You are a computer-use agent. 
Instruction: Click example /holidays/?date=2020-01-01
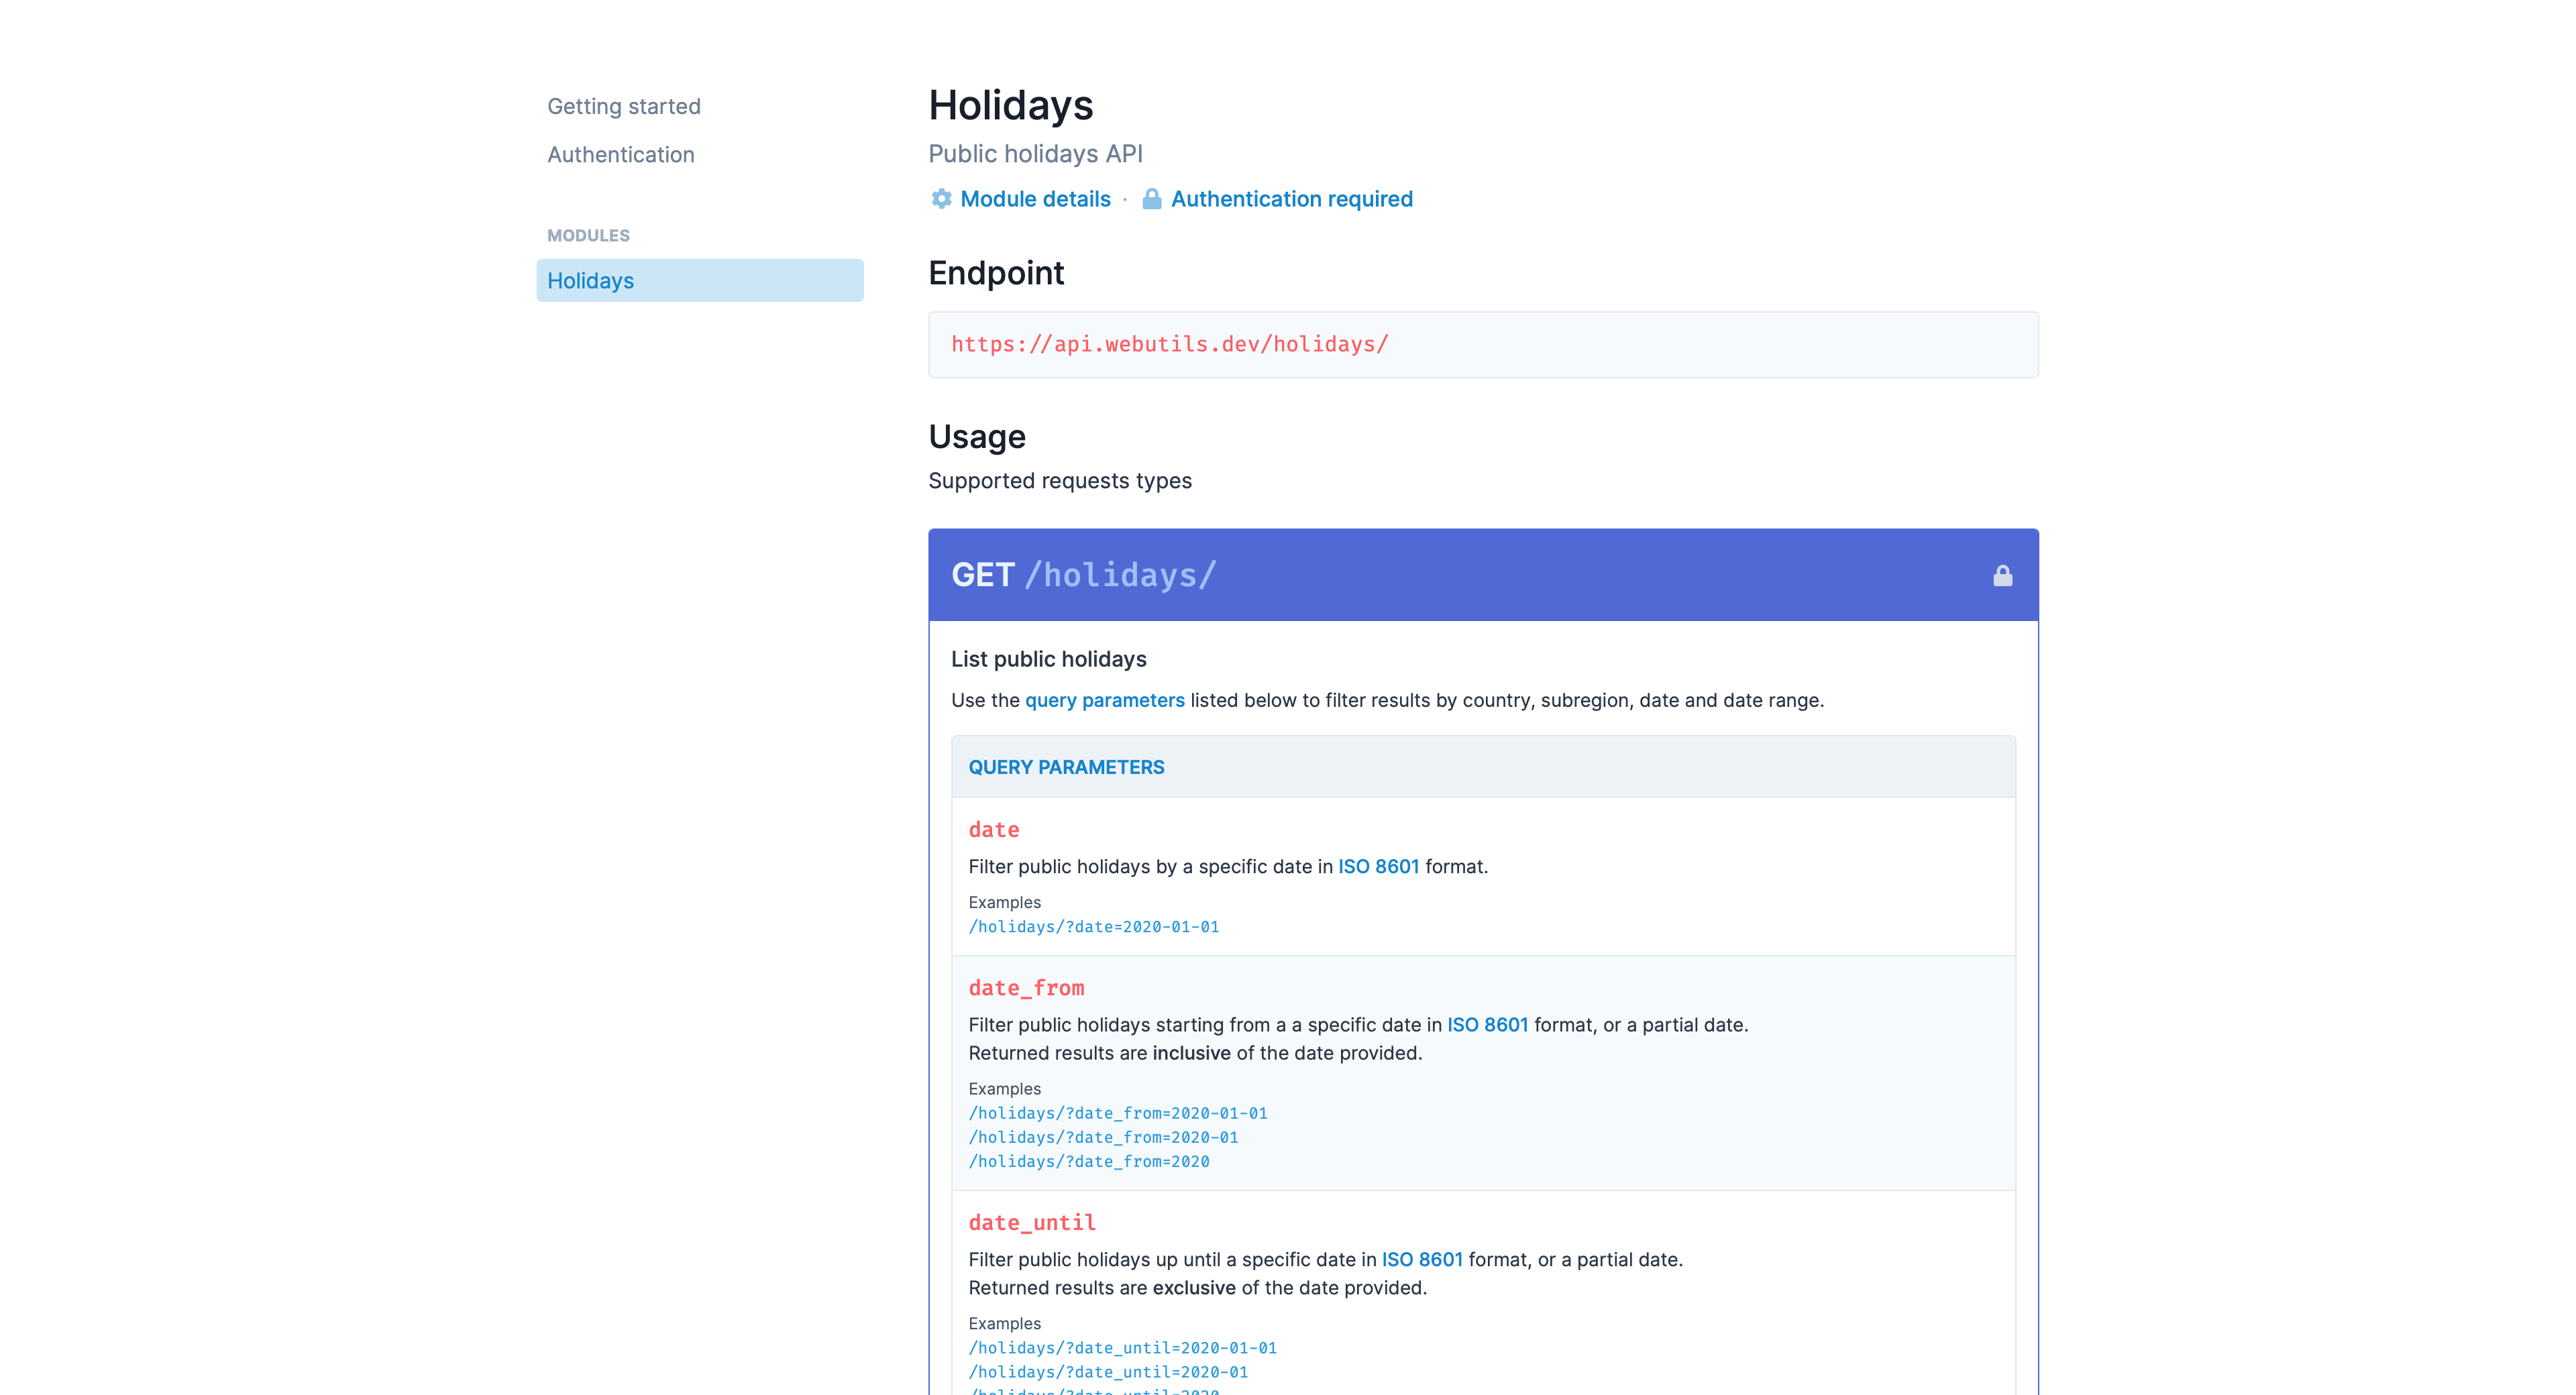click(x=1093, y=927)
